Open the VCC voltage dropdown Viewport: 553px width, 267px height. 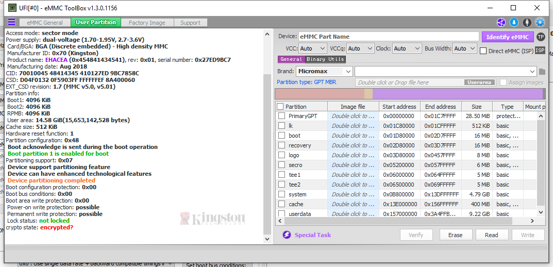pyautogui.click(x=313, y=48)
